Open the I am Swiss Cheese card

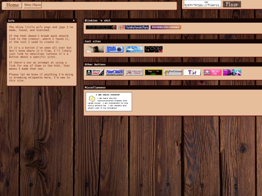pyautogui.click(x=109, y=102)
